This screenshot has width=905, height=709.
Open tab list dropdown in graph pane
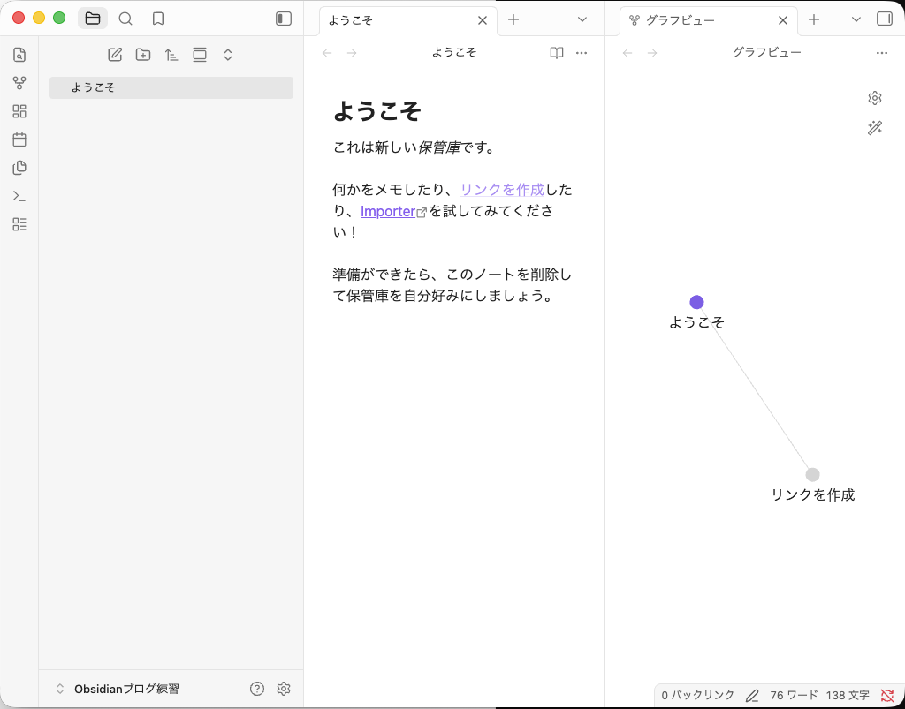(x=856, y=19)
